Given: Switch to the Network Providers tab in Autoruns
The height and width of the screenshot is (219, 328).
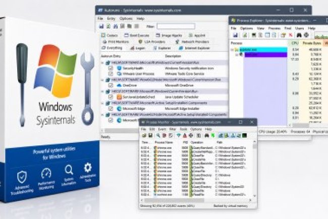Looking at the screenshot, I should point(192,42).
